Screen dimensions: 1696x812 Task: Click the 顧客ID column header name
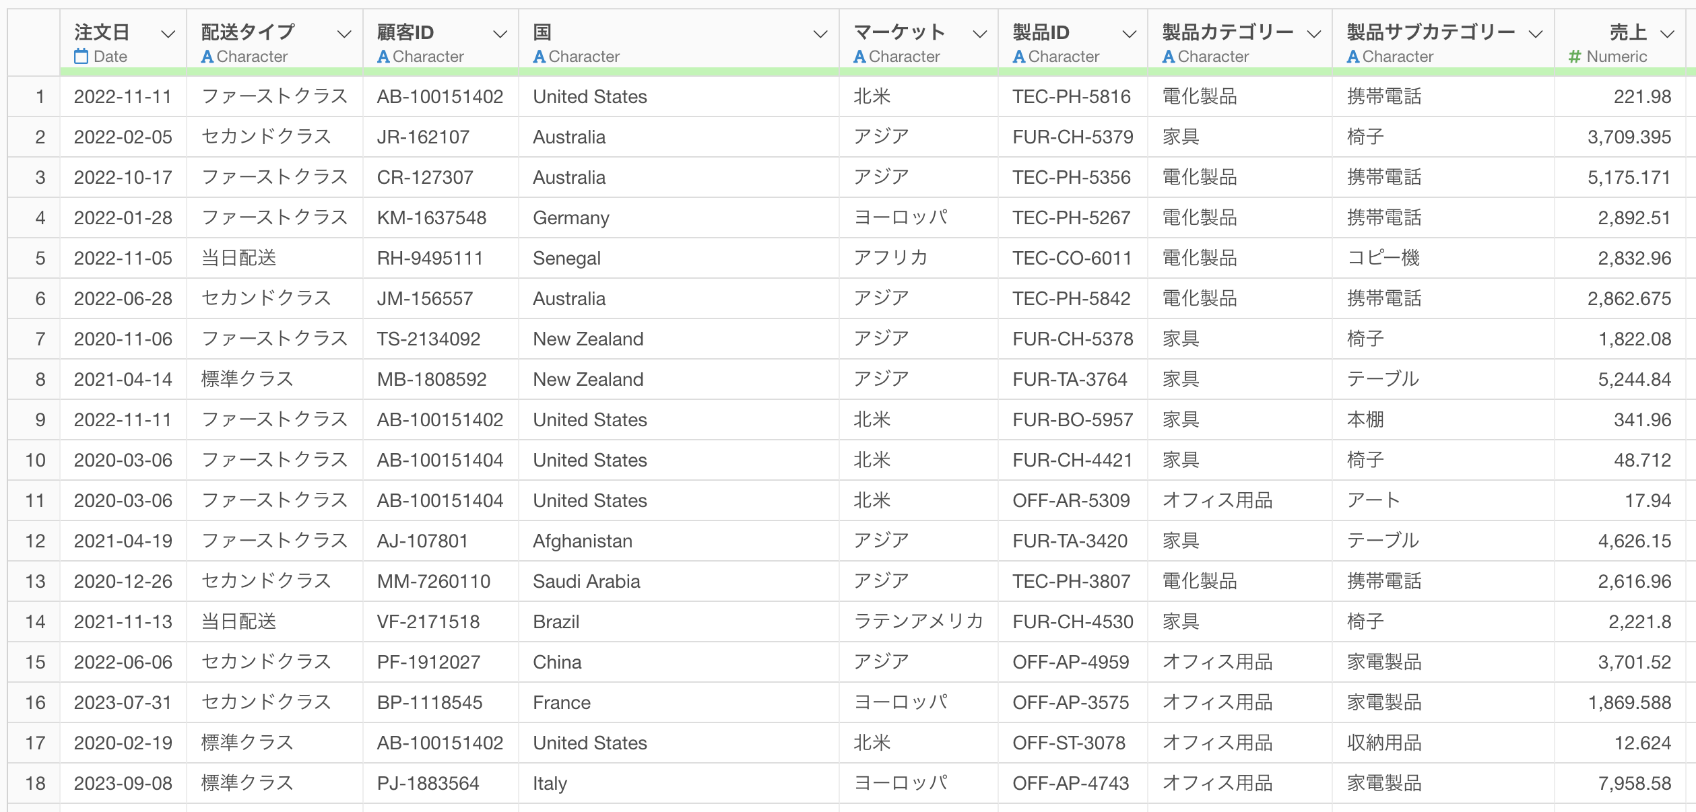pos(405,32)
